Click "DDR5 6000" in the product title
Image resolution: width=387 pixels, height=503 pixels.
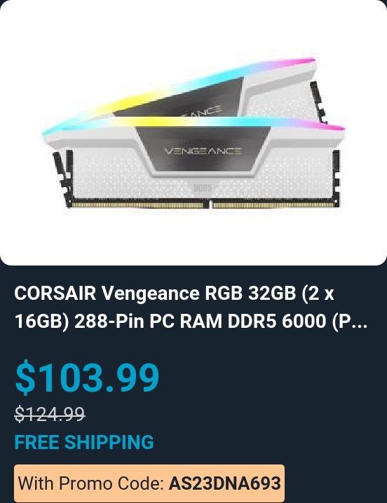coord(277,321)
